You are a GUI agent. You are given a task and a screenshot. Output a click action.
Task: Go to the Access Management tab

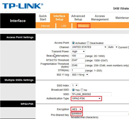pos(100,18)
